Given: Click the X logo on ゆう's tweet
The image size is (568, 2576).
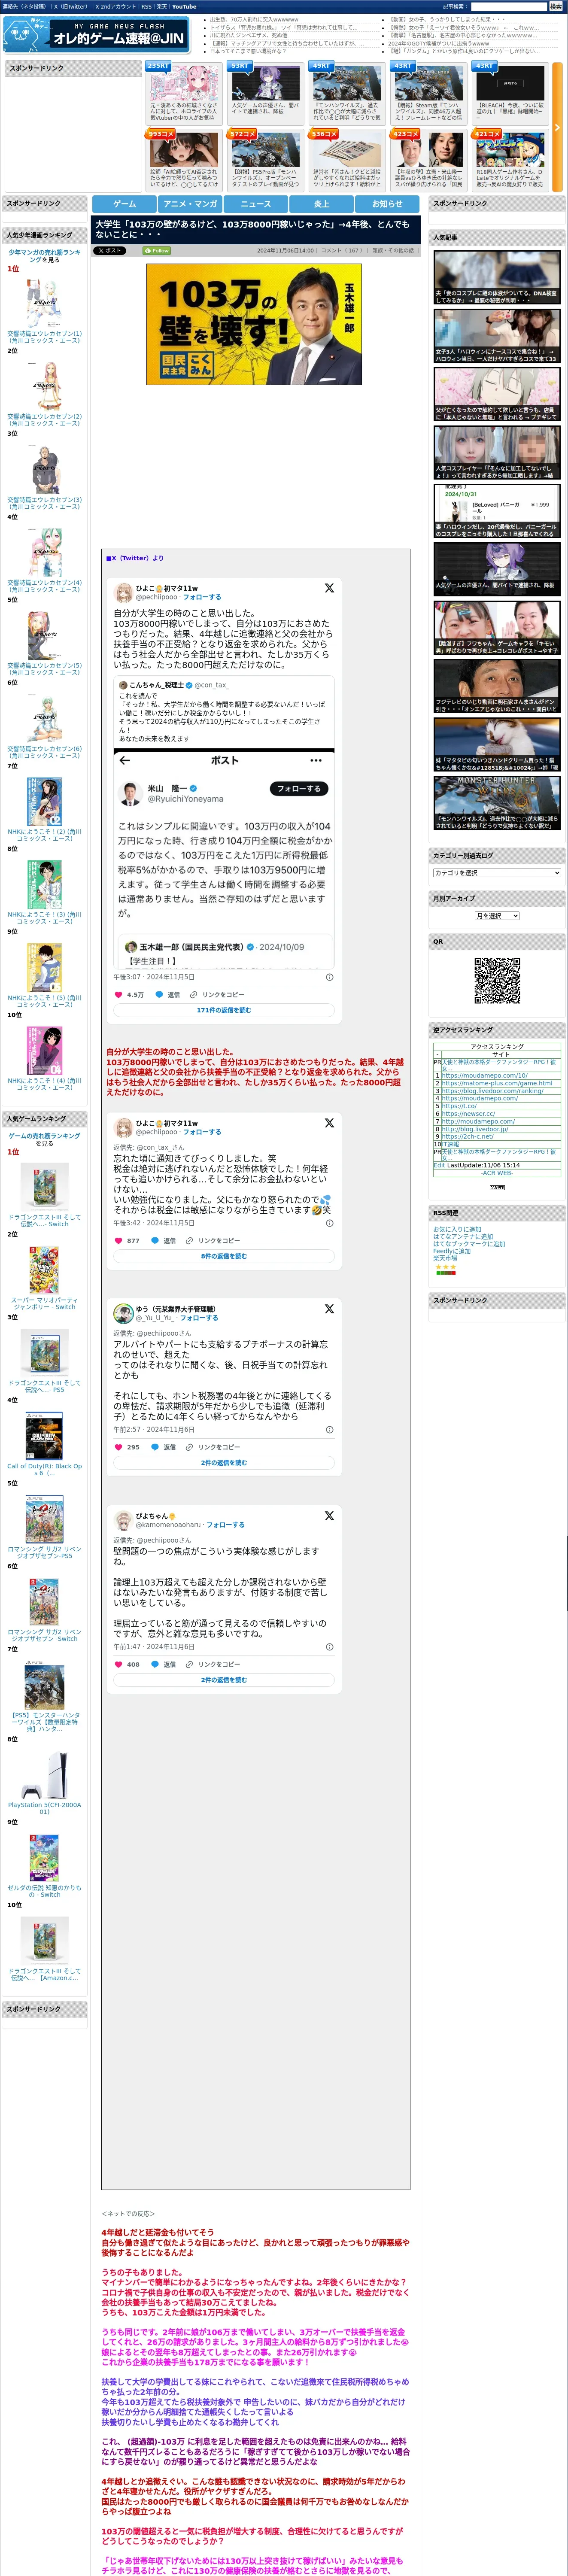Looking at the screenshot, I should 329,1308.
